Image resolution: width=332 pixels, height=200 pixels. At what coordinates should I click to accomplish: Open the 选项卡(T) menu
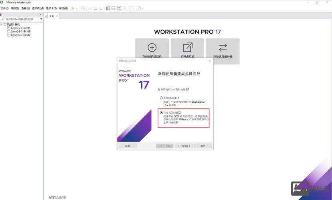[x=52, y=8]
